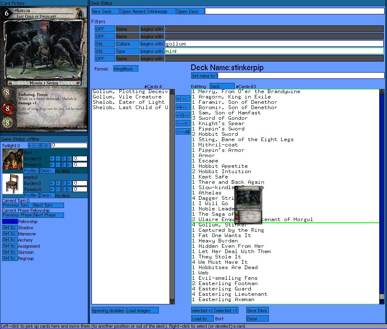Change 'begins with' operator on the Culture filter

pyautogui.click(x=152, y=43)
